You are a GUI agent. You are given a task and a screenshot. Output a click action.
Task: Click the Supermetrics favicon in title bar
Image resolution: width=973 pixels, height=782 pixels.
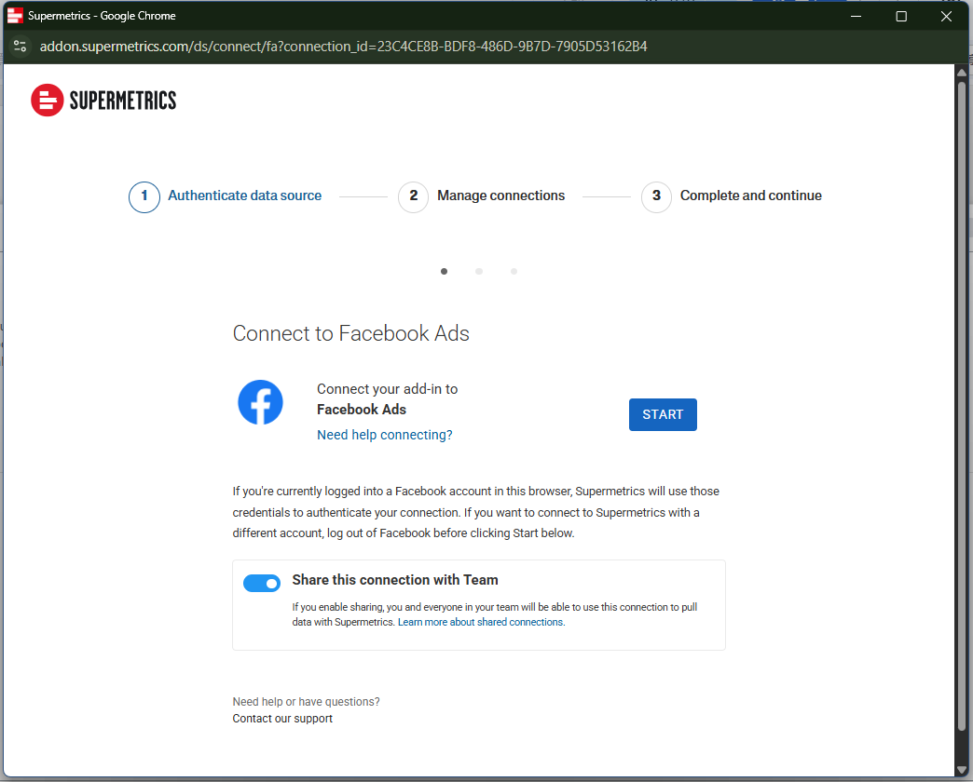pos(15,16)
